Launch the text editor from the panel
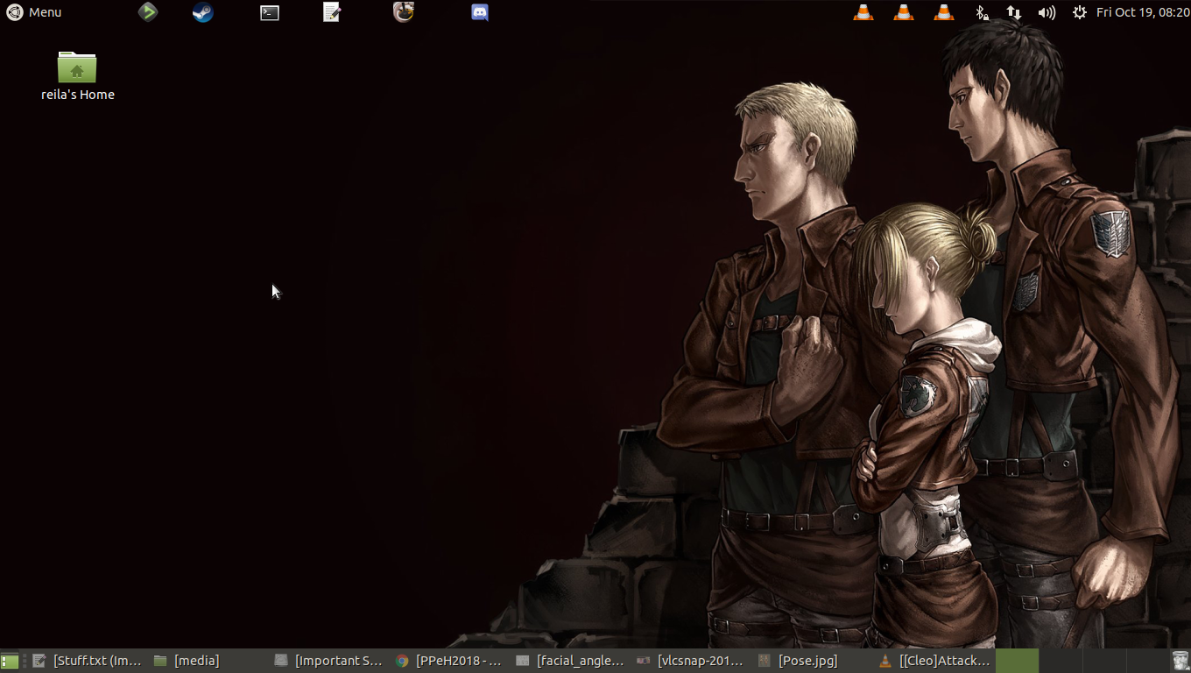This screenshot has height=673, width=1191. click(x=332, y=12)
